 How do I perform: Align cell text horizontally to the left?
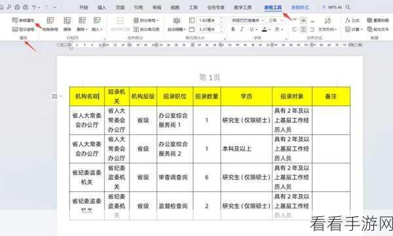295,29
